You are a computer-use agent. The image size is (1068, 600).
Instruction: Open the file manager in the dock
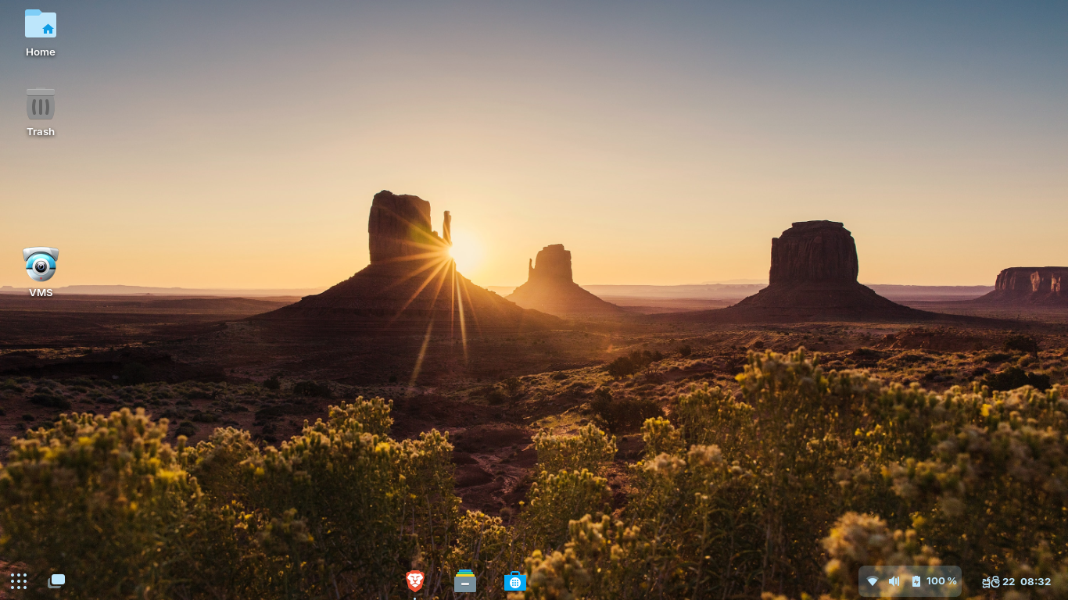(465, 580)
